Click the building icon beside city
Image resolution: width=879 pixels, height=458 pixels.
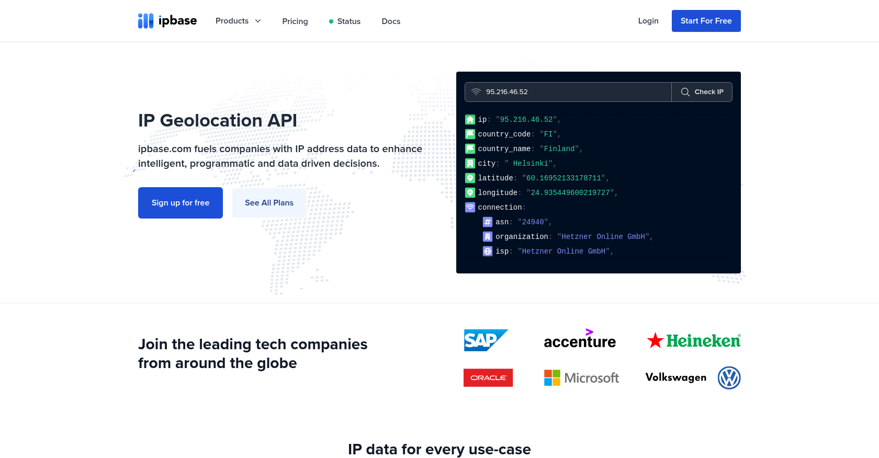[470, 163]
